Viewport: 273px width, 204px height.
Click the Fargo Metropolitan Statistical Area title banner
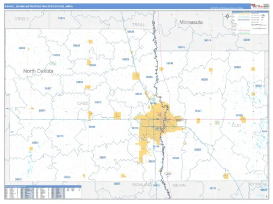coord(127,6)
